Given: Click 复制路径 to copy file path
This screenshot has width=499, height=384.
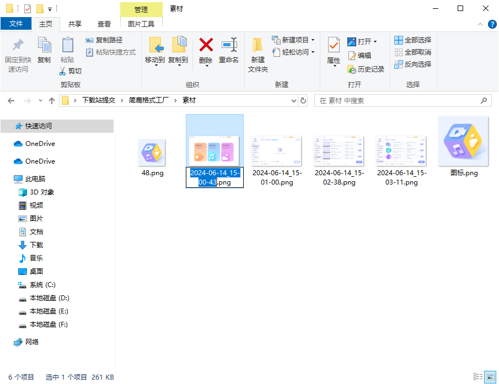Looking at the screenshot, I should [x=105, y=40].
